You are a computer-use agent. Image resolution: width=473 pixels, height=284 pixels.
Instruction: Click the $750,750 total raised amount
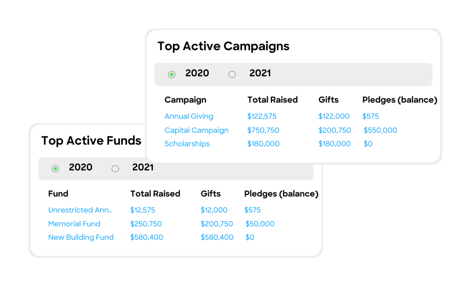coord(263,130)
